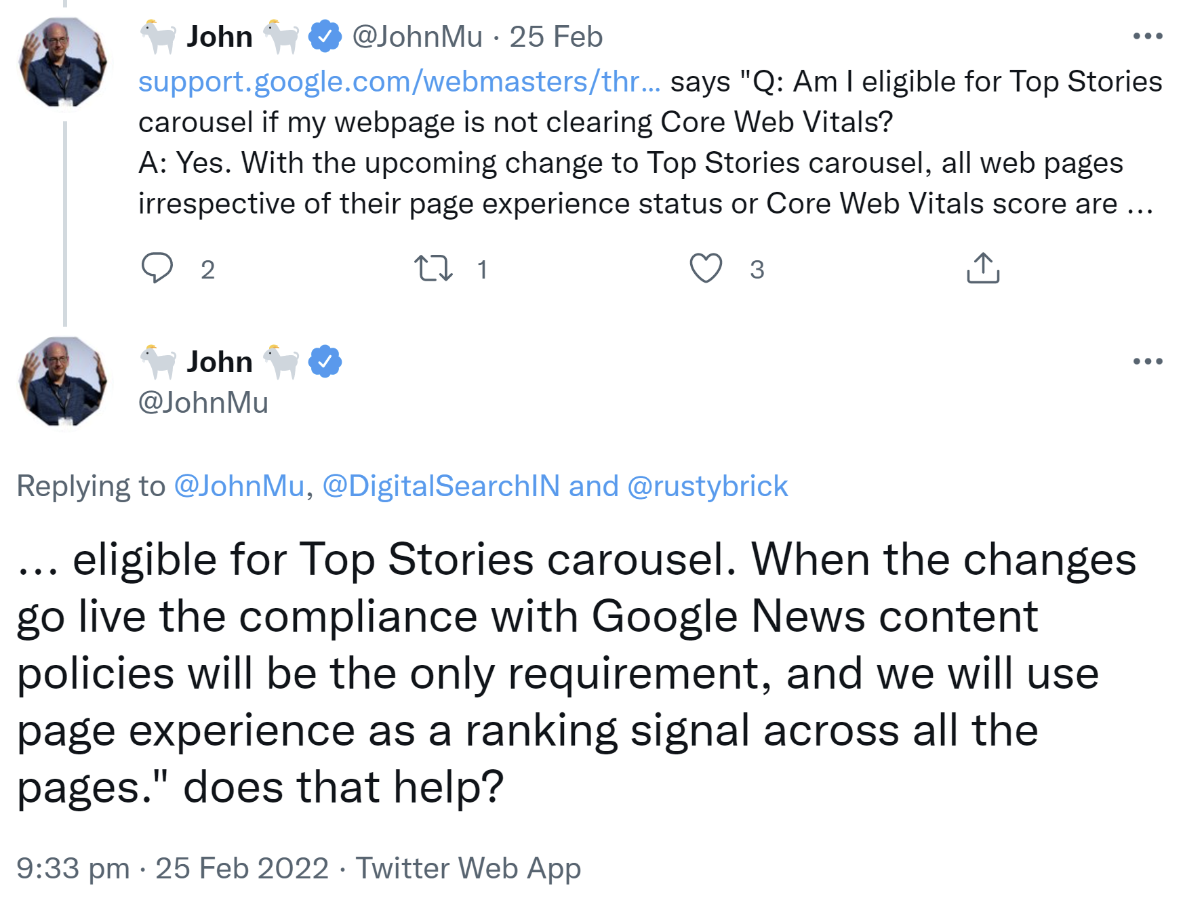The width and height of the screenshot is (1183, 915).
Task: Visit @DigitalSearchIN profile from replying-to line
Action: (x=441, y=486)
